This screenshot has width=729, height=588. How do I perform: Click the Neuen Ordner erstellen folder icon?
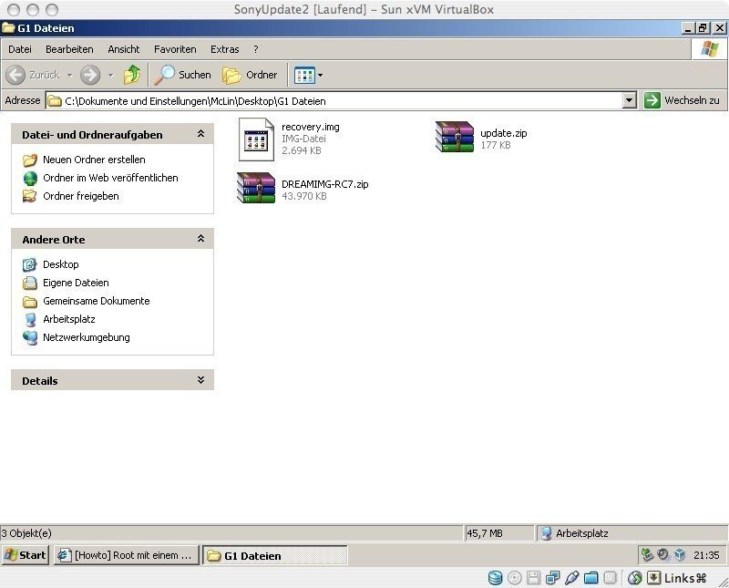click(30, 160)
